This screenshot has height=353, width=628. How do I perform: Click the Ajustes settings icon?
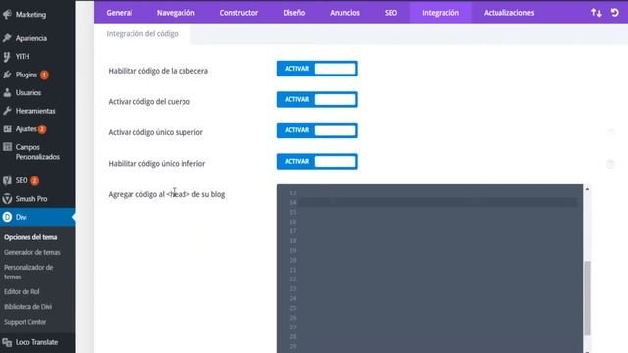point(7,128)
